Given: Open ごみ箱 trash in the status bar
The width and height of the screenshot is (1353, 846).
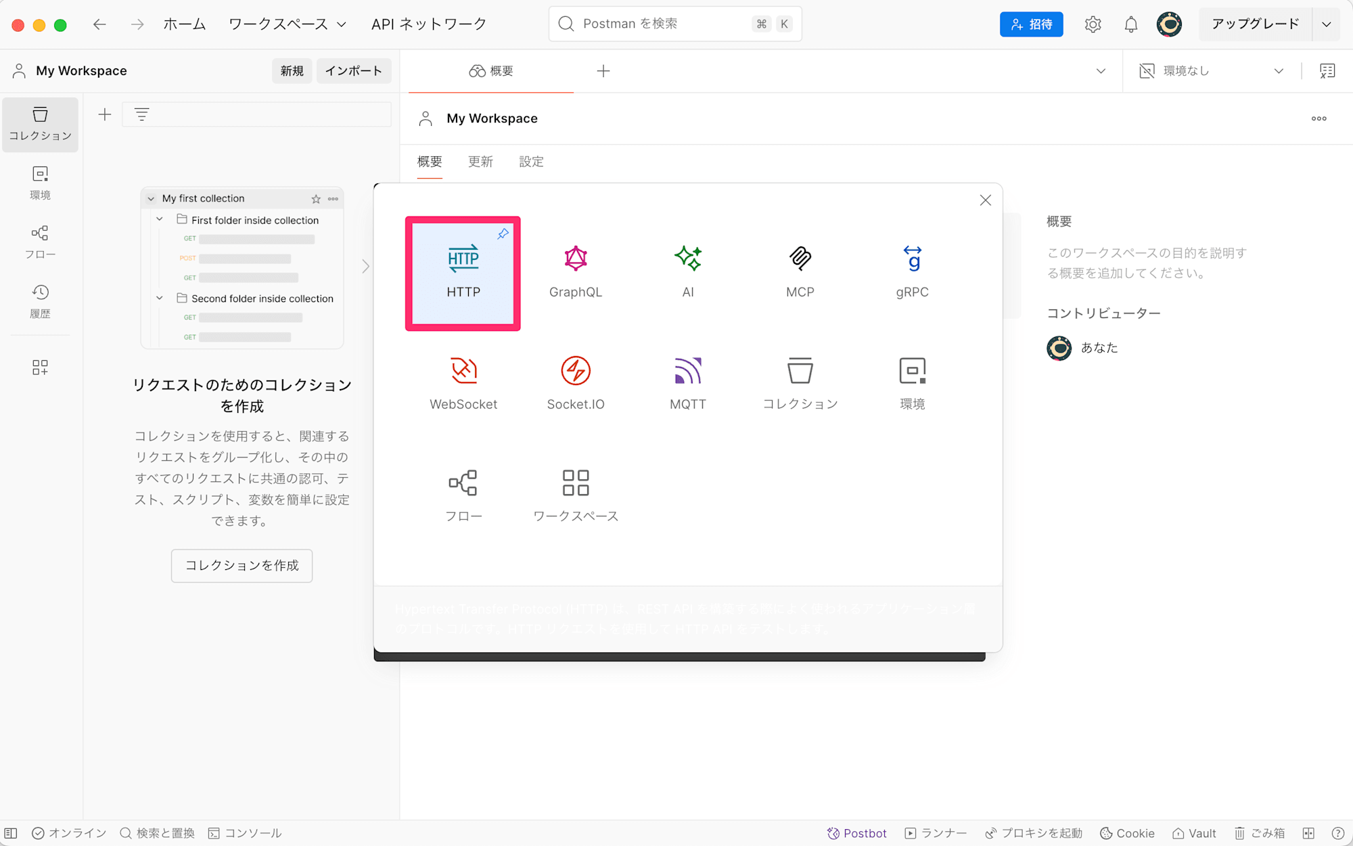Looking at the screenshot, I should (1259, 833).
